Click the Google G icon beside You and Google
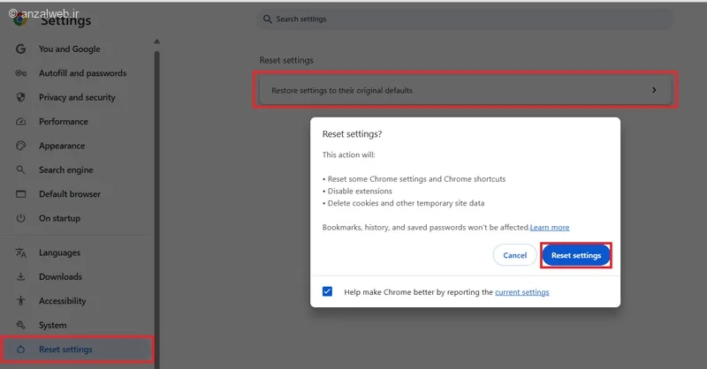The image size is (707, 369). (x=20, y=49)
